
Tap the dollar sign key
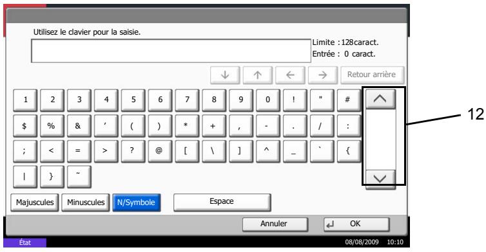pos(25,126)
